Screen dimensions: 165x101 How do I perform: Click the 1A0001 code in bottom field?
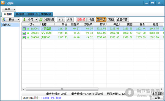pos(45,98)
